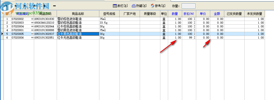Adjust discount spinner for 红牛黑色高级鞋油 row
Screen dimensions: 274x100
pyautogui.click(x=194, y=34)
